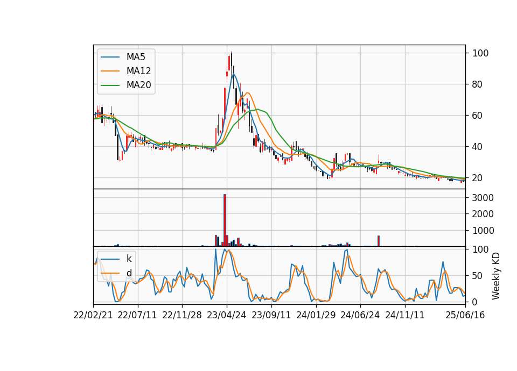This screenshot has width=517, height=371.
Task: Click the price axis label 80
Action: coord(478,84)
